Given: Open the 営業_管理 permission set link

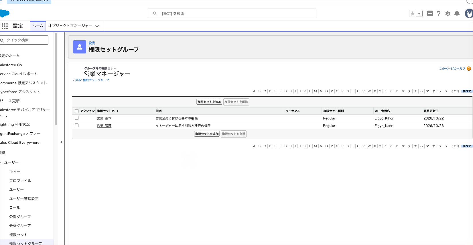Looking at the screenshot, I should 104,126.
